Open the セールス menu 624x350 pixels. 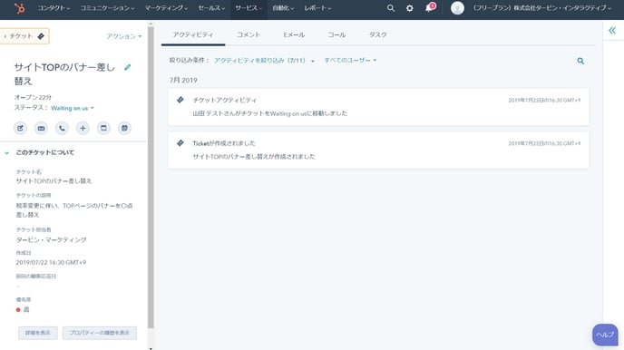point(211,8)
